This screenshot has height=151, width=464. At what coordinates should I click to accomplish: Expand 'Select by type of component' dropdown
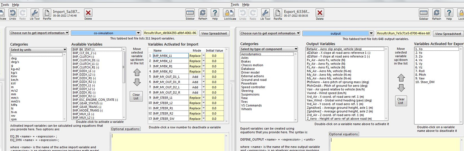pyautogui.click(x=269, y=49)
